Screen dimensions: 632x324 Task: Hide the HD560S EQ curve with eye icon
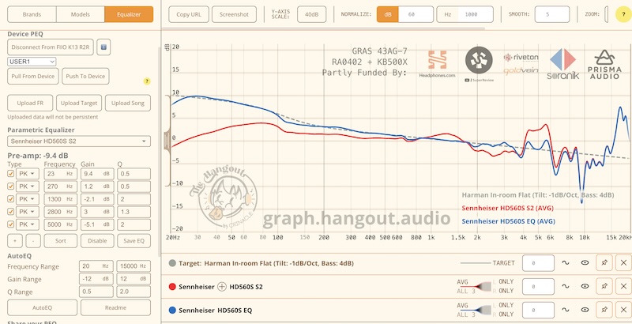pyautogui.click(x=585, y=310)
